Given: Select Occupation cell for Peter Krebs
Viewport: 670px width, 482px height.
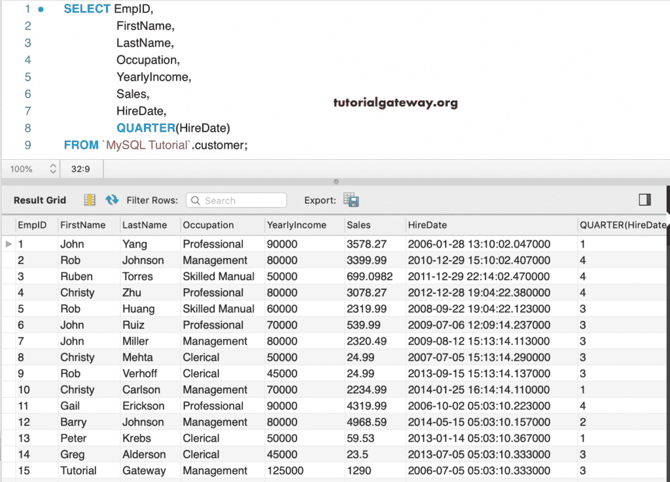Looking at the screenshot, I should (222, 438).
